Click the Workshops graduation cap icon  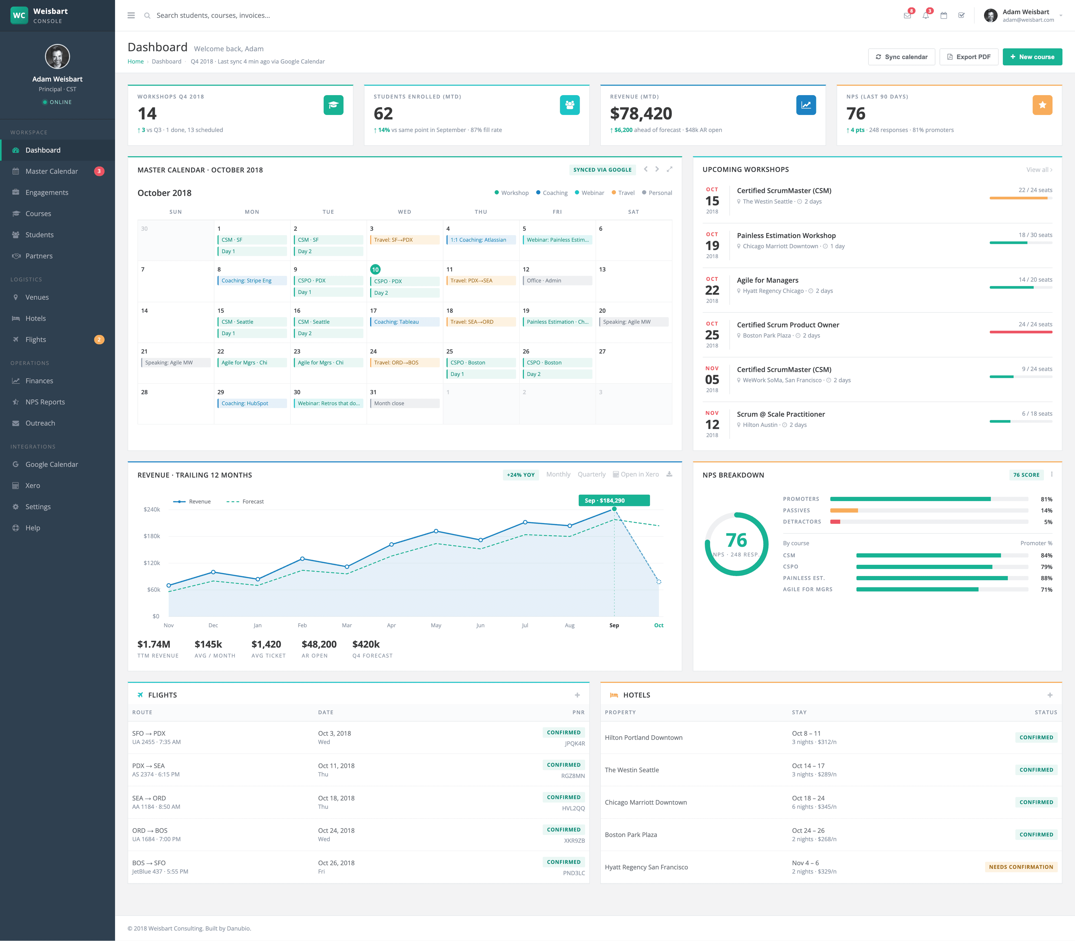pos(333,105)
